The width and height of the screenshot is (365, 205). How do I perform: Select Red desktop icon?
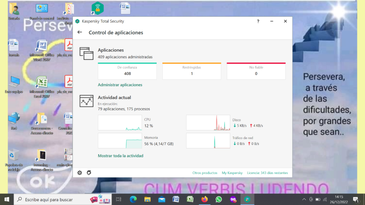14,121
